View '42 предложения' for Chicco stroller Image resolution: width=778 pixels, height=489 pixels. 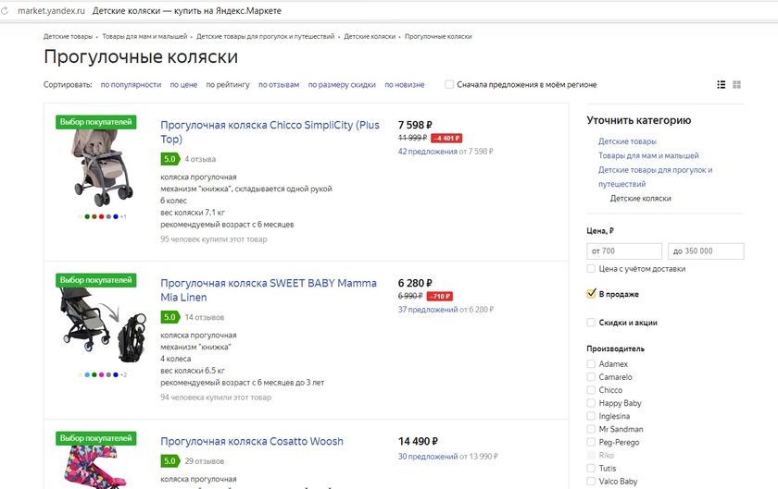(x=427, y=152)
